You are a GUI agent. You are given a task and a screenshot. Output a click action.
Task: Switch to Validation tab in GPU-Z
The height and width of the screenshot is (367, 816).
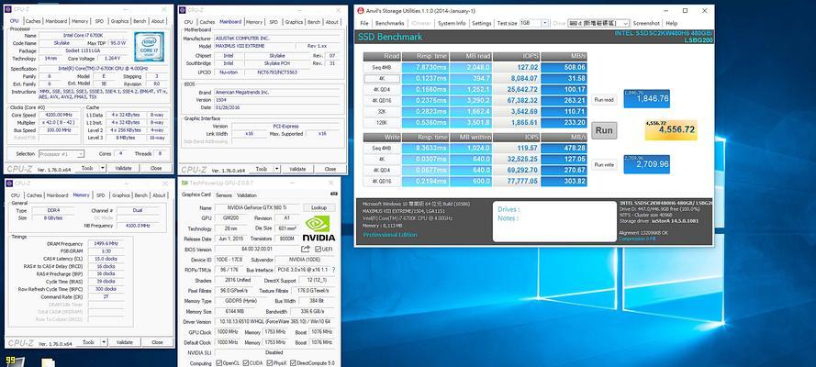point(247,195)
